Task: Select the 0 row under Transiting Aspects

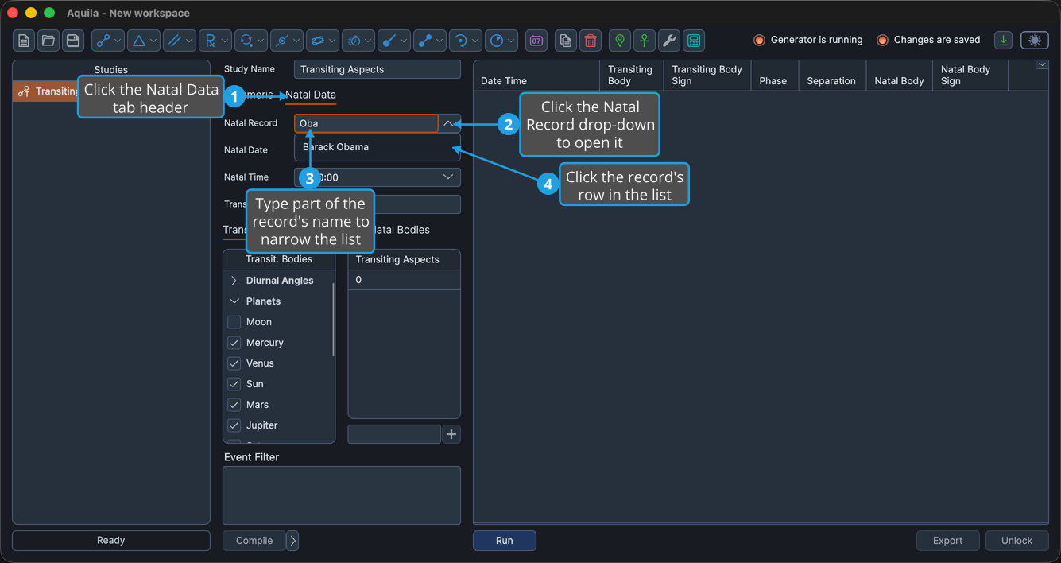Action: click(x=404, y=280)
